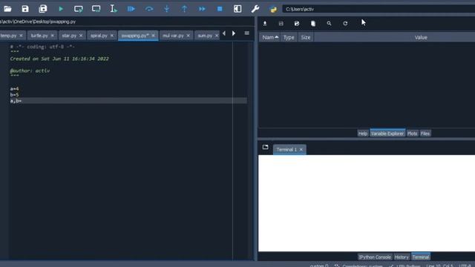The height and width of the screenshot is (267, 475).
Task: Open the Plots pane tab
Action: pos(413,133)
